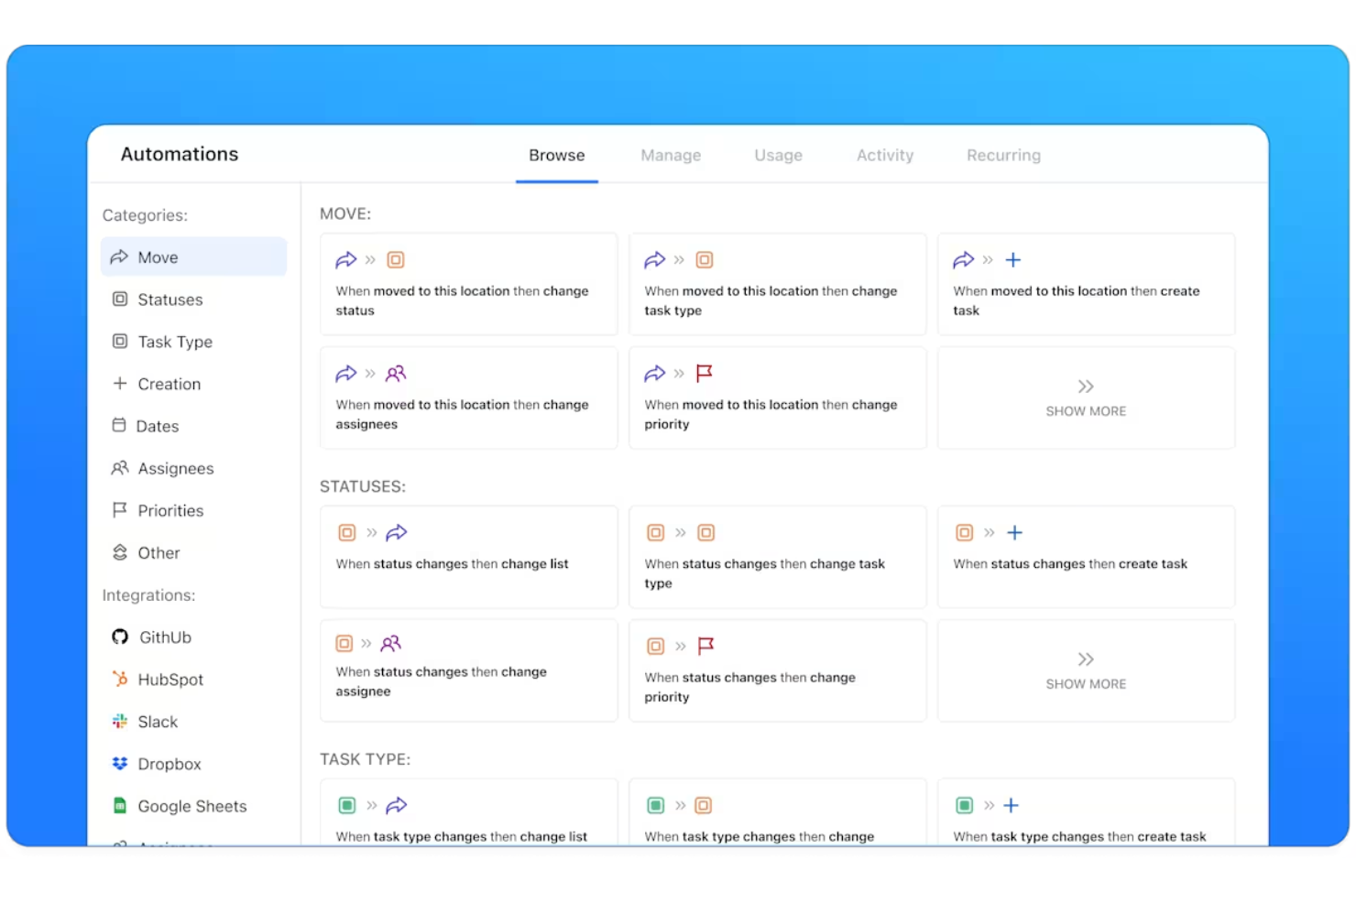Image resolution: width=1356 pixels, height=904 pixels.
Task: Open the Recurring tab
Action: (x=1002, y=155)
